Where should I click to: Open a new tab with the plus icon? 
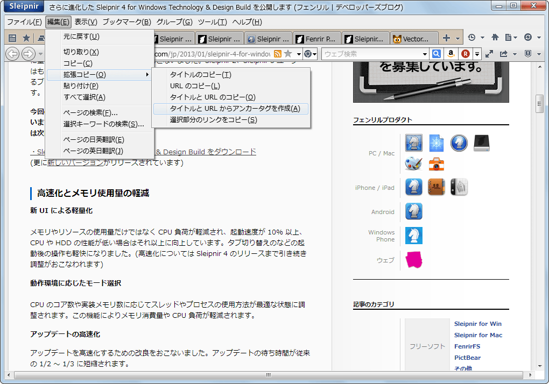point(446,38)
